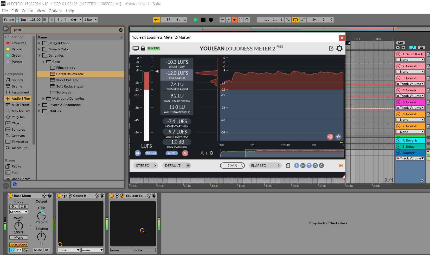This screenshot has height=255, width=430.
Task: Click the Tap tempo button
Action: coord(23,20)
